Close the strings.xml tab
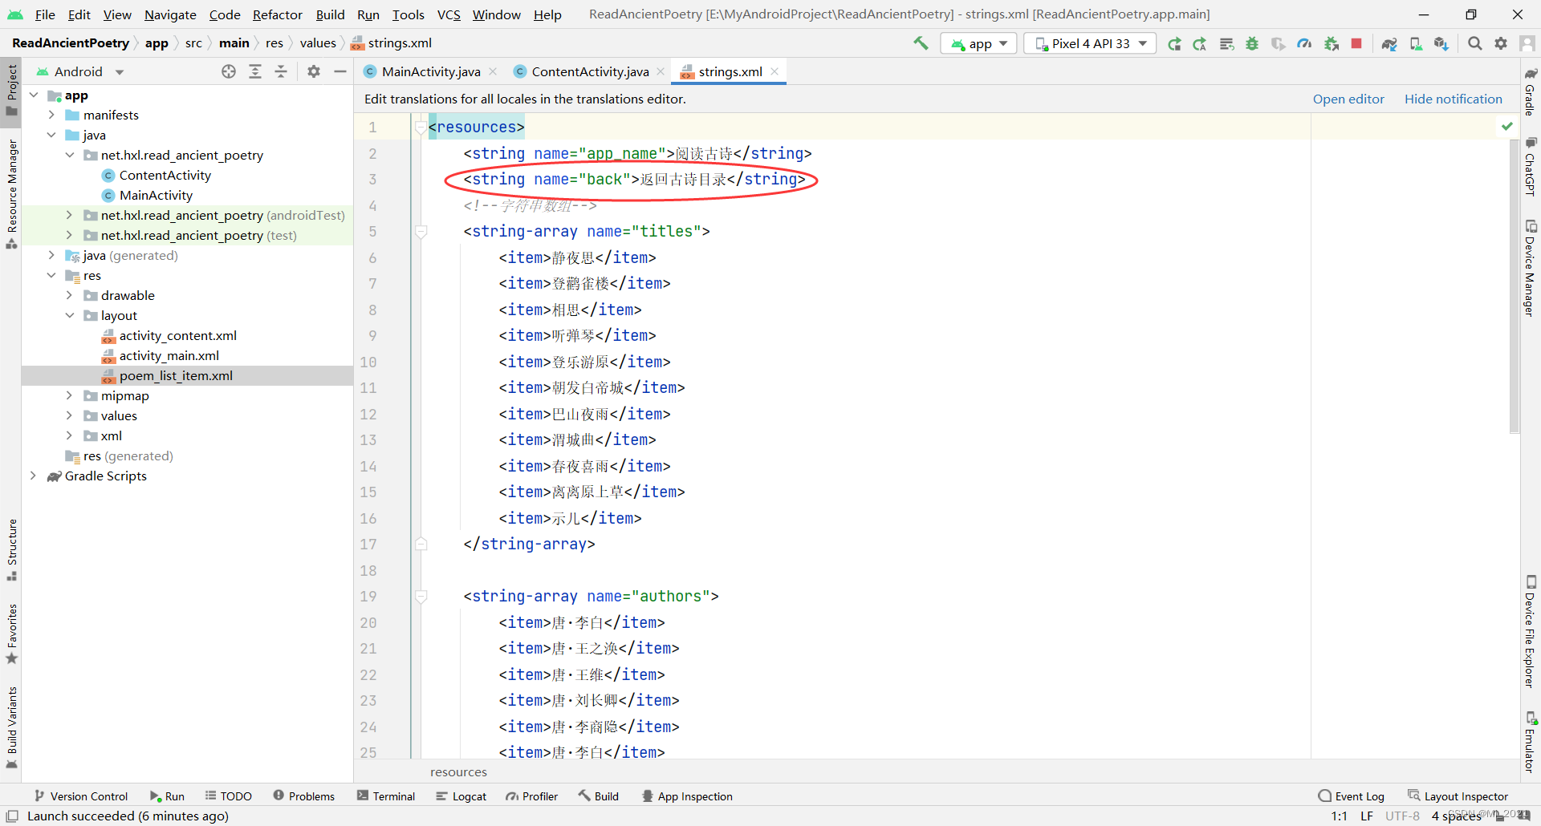 point(775,71)
